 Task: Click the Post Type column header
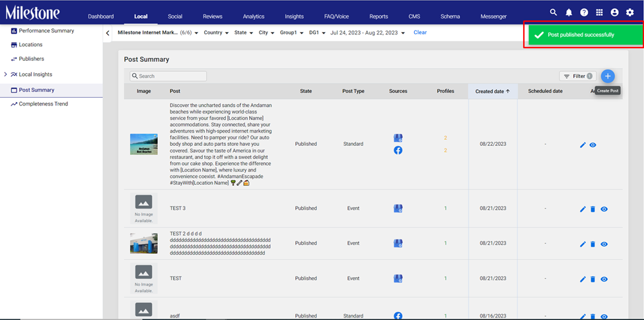coord(353,91)
